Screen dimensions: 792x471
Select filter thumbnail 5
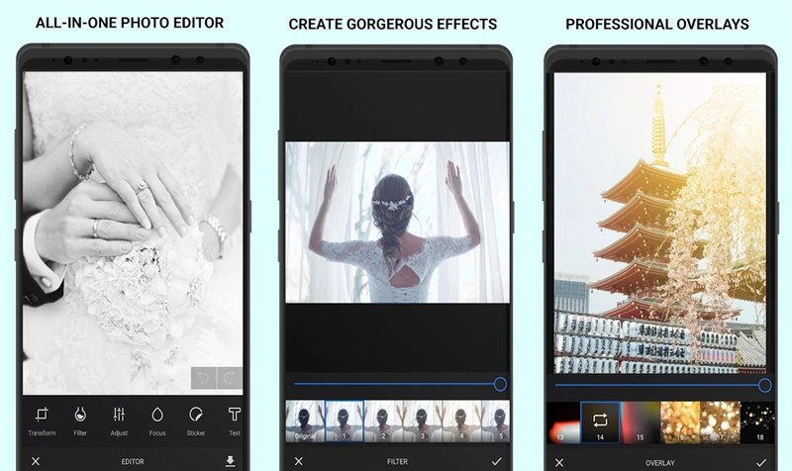(495, 421)
